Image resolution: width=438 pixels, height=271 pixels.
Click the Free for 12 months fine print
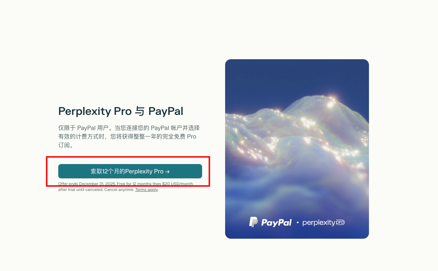tap(134, 184)
